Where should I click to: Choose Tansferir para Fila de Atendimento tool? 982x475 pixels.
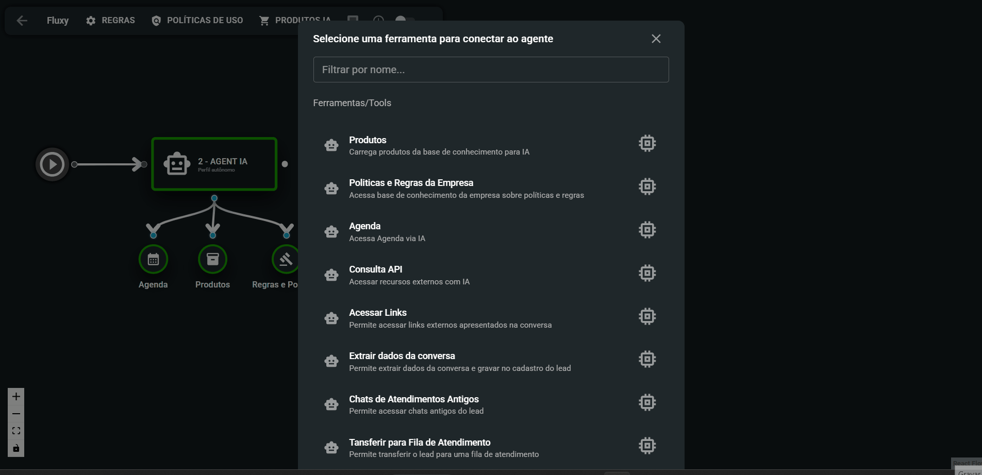(x=491, y=448)
